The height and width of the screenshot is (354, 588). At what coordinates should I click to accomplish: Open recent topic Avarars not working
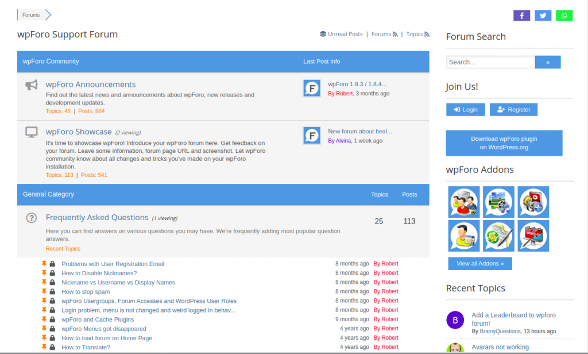pos(500,347)
